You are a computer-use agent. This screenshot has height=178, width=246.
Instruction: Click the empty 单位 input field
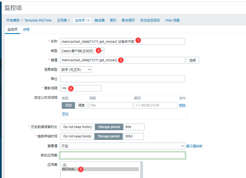pyautogui.click(x=122, y=79)
